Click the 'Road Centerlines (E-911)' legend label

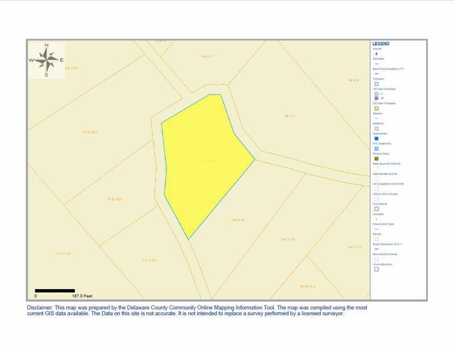click(388, 244)
